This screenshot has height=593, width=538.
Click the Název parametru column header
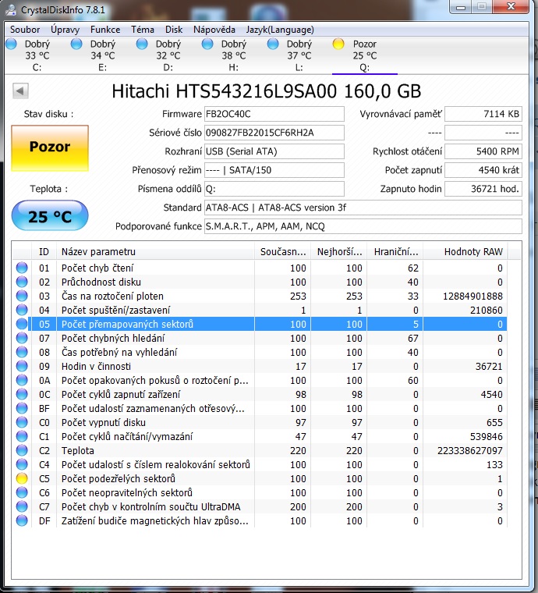(x=156, y=251)
